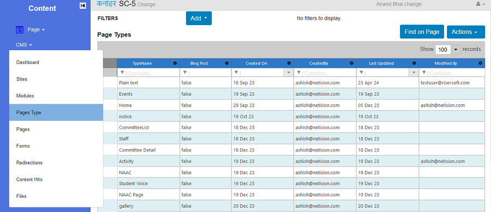Open Last Updated column settings gear
Viewport: 491px width, 212px height.
[414, 63]
